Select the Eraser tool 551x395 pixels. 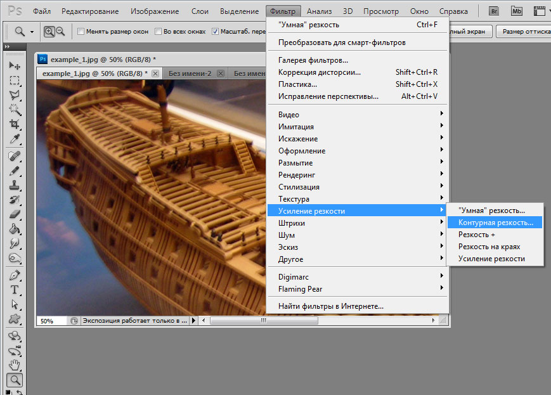tap(14, 214)
